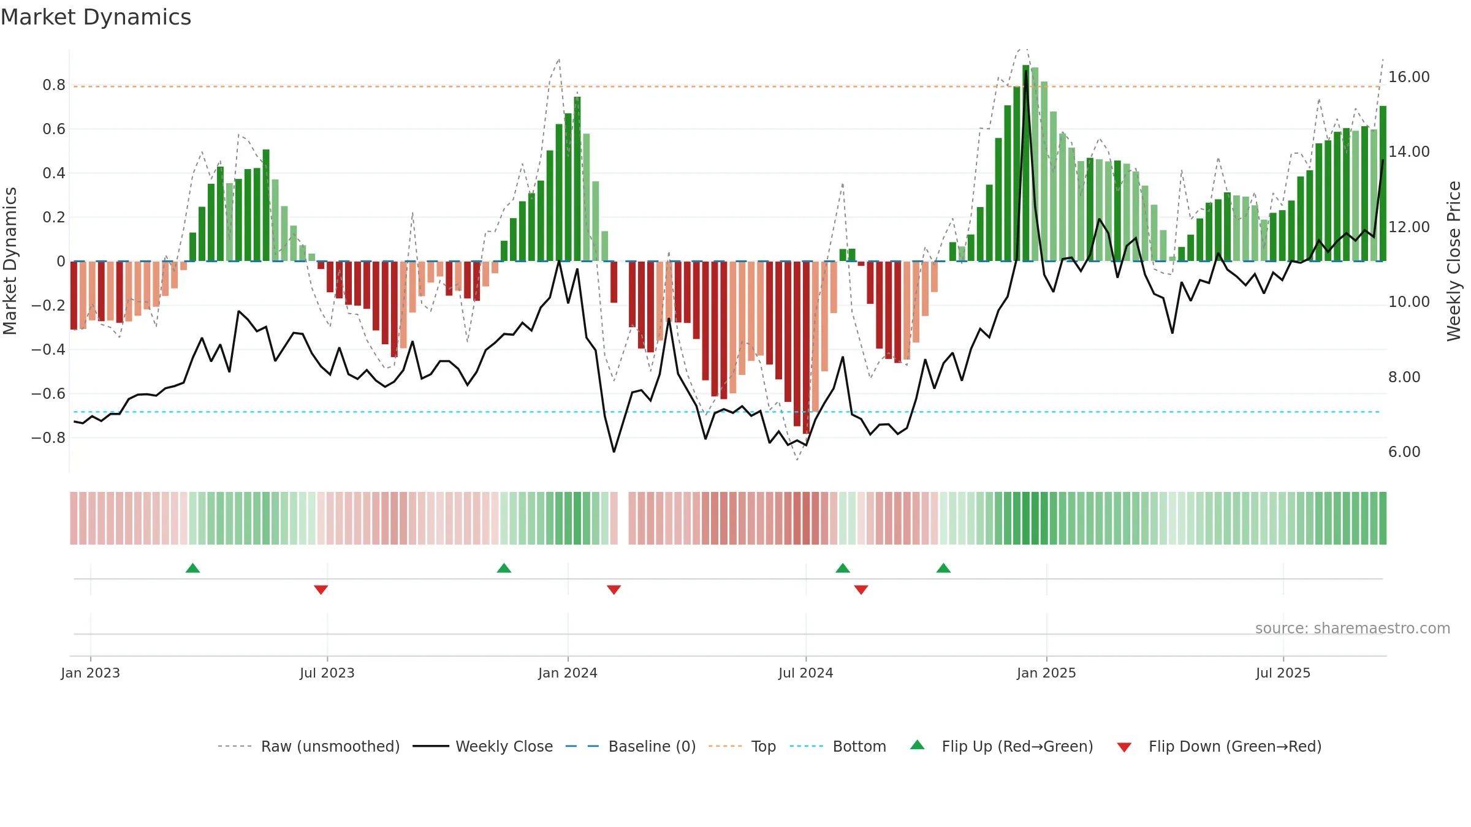Viewport: 1471px width, 827px height.
Task: Click the Jan 2024 axis label
Action: tap(568, 673)
